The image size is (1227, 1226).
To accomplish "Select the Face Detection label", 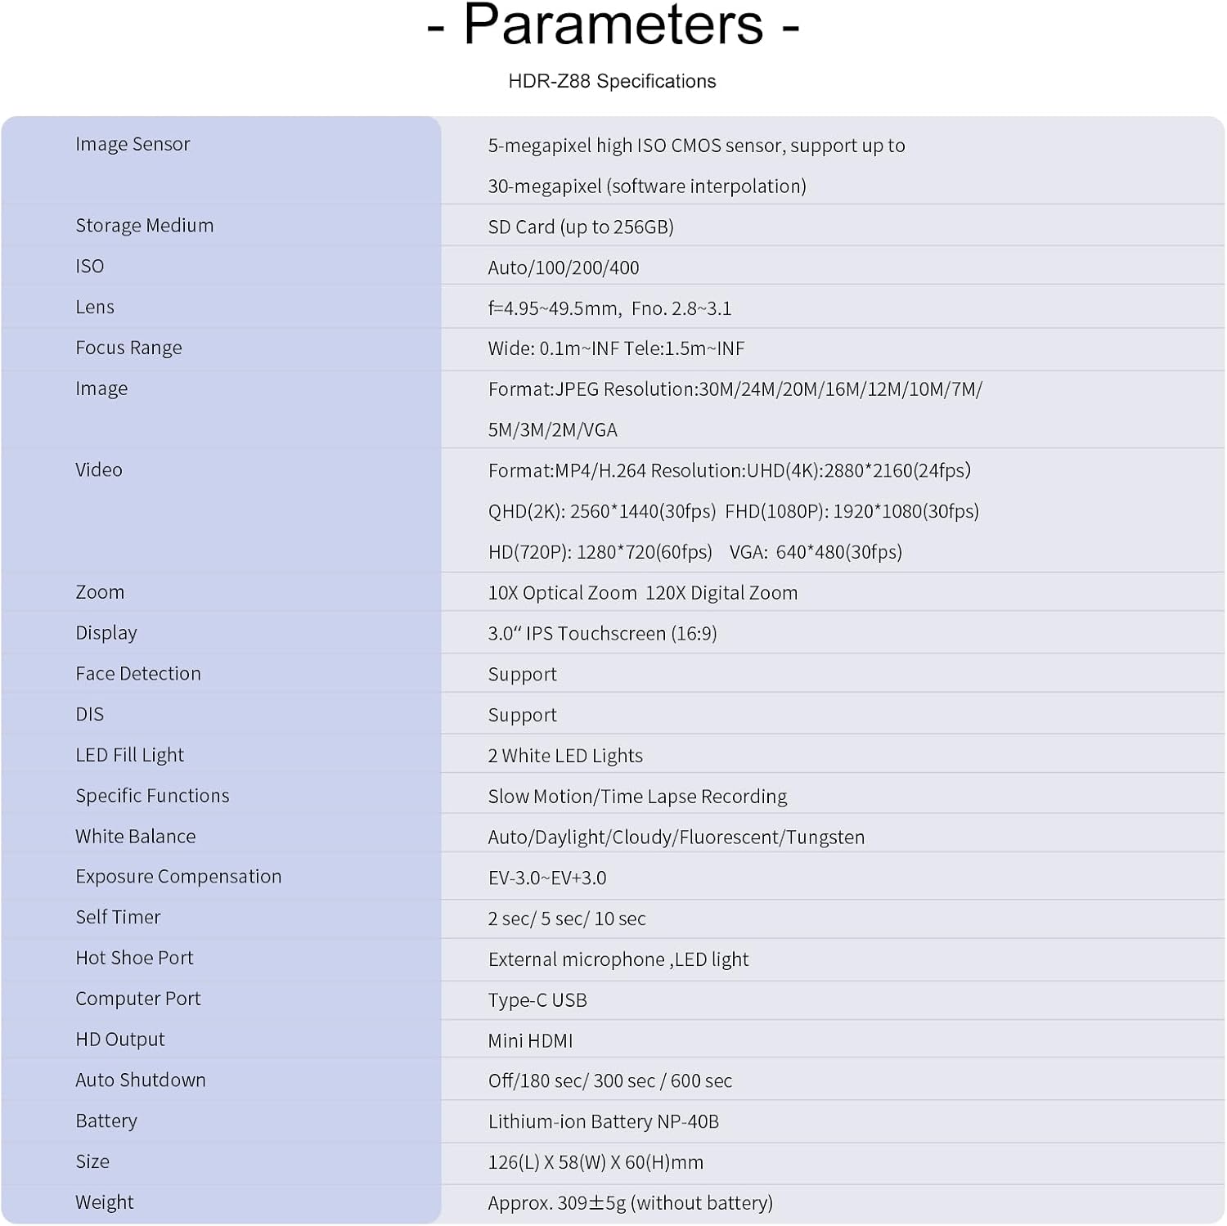I will (x=138, y=673).
